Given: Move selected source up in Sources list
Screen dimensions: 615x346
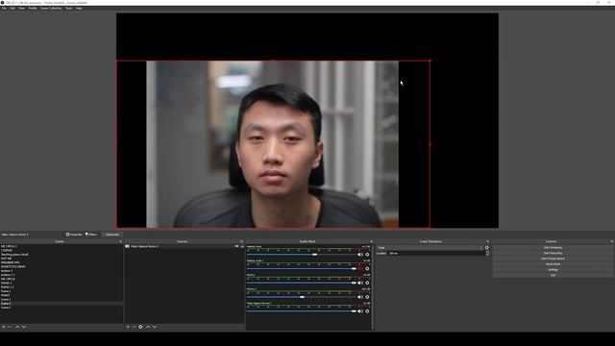Looking at the screenshot, I should tap(148, 327).
